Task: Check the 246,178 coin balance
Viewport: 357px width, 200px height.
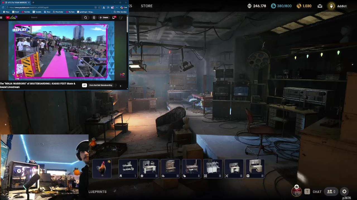Action: point(257,6)
